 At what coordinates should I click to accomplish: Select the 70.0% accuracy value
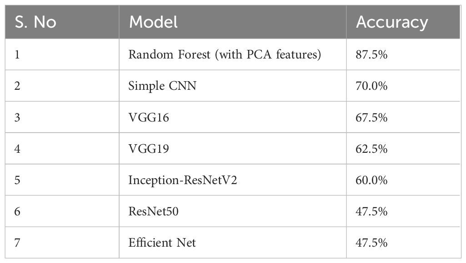[371, 86]
